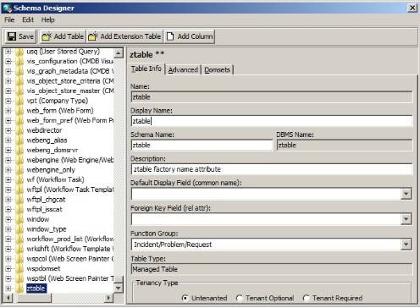Select wsptbl (Web Screen Painter) row
This screenshot has width=420, height=308.
click(x=70, y=278)
